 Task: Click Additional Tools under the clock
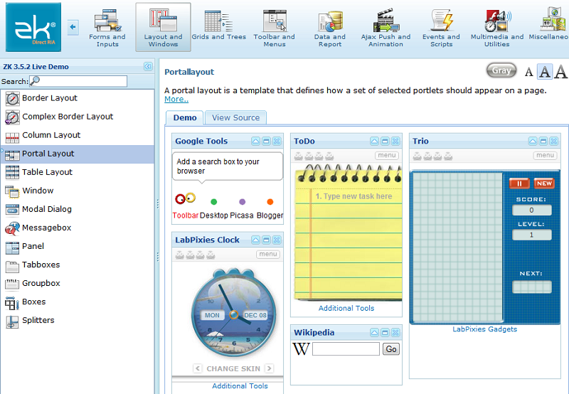[x=240, y=386]
